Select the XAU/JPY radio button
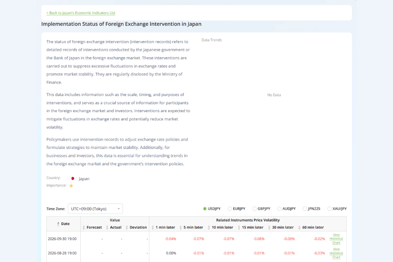Image resolution: width=393 pixels, height=262 pixels. (329, 209)
